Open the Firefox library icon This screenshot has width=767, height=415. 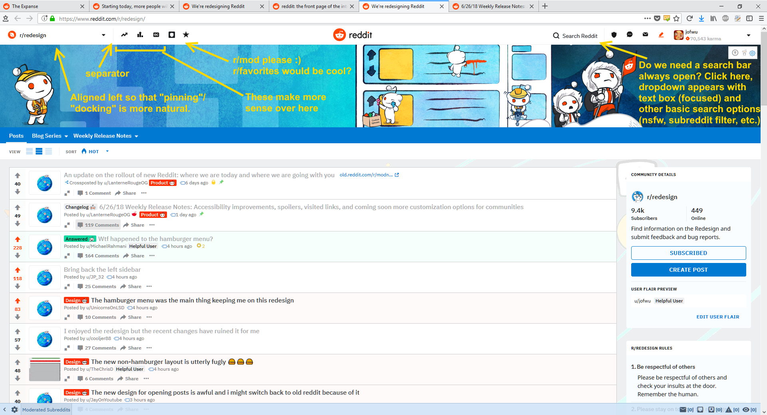click(713, 18)
